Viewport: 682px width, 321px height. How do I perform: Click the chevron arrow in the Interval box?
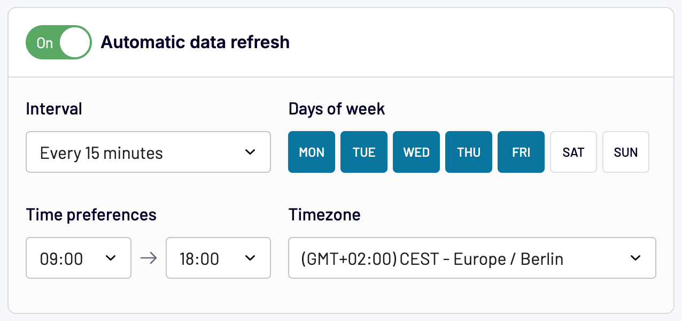[250, 152]
